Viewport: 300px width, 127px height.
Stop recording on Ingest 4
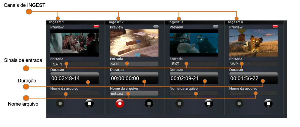coord(268,104)
